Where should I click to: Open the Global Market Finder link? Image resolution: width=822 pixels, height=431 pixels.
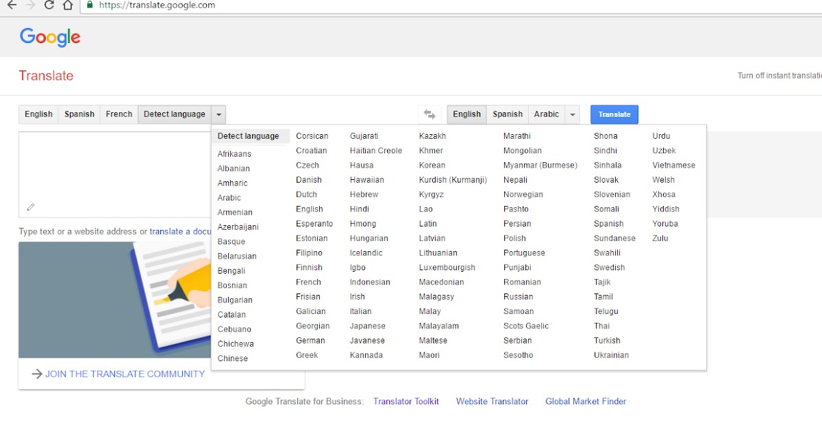point(586,402)
